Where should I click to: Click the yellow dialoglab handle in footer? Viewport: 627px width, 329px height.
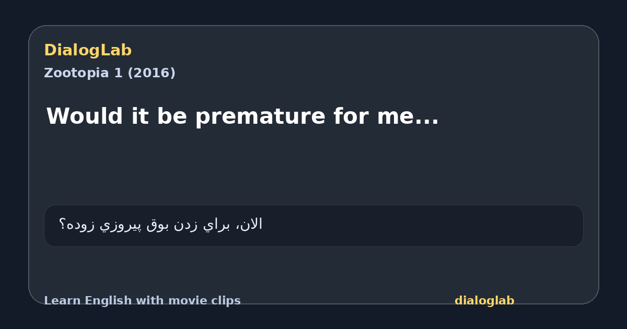484,301
